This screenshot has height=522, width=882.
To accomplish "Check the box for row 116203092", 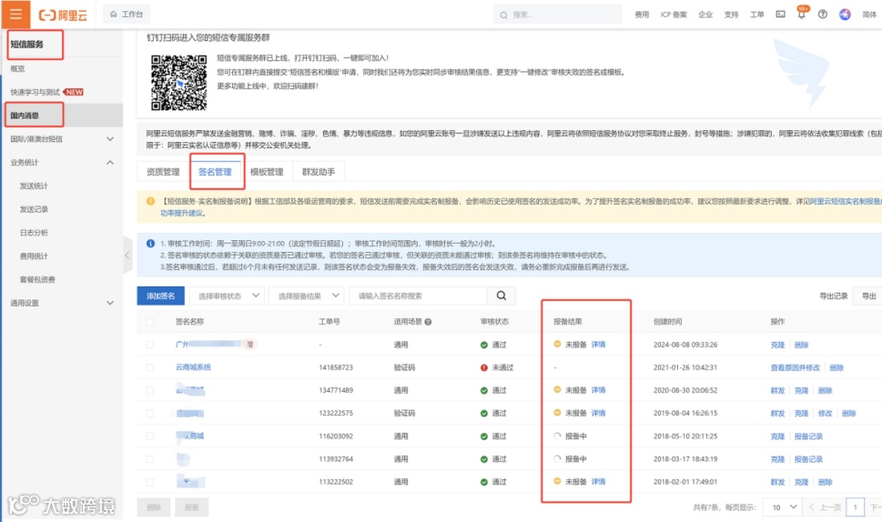I will point(149,436).
